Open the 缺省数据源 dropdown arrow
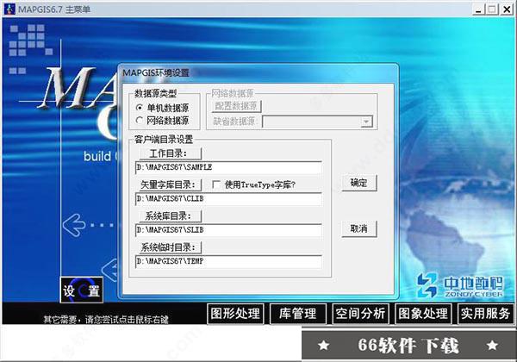The width and height of the screenshot is (517, 362). [366, 122]
